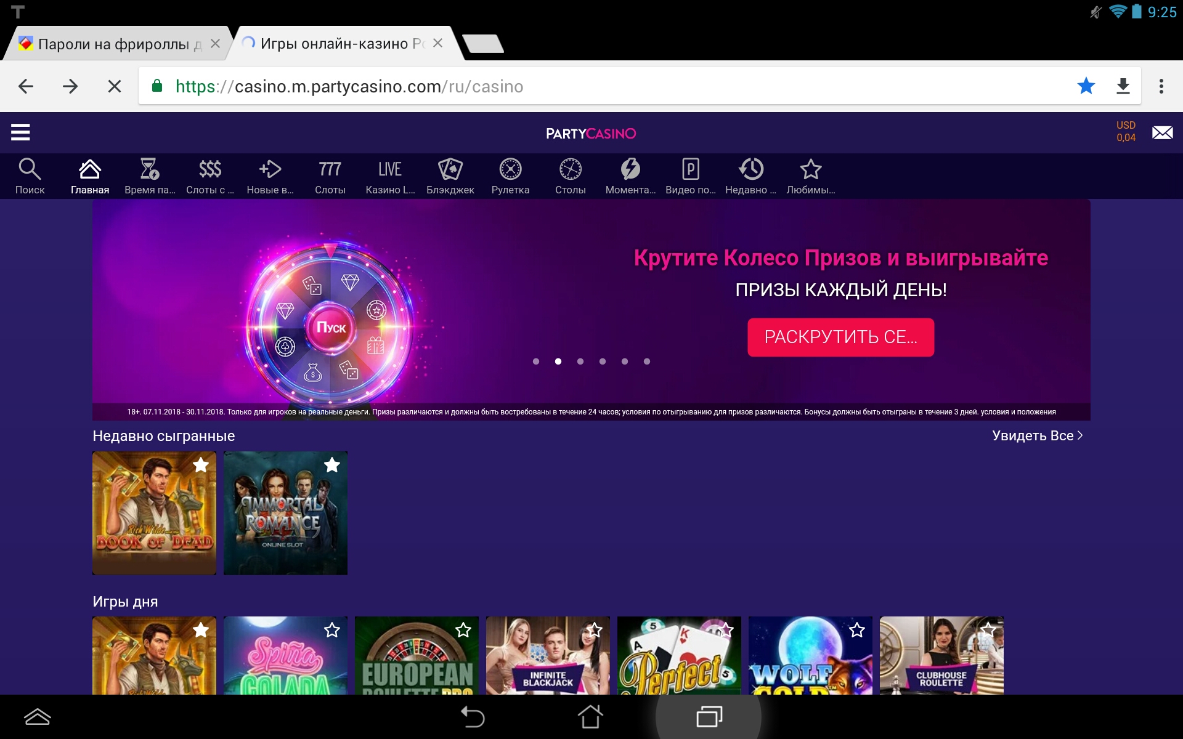Stop page loading
This screenshot has height=739, width=1183.
pos(115,86)
